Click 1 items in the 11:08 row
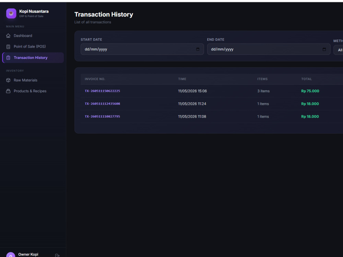Viewport: 343px width, 257px height. tap(263, 117)
